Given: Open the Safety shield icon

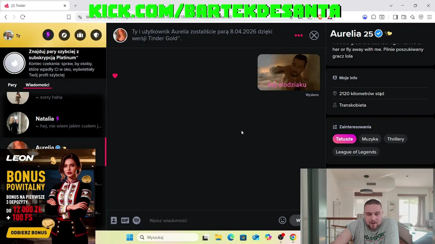Looking at the screenshot, I should 96,35.
